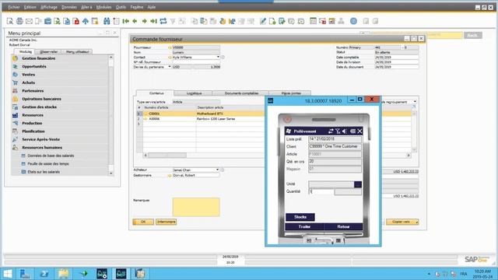Open File Explorer from the taskbar
Screen dimensions: 498x280
pos(63,274)
